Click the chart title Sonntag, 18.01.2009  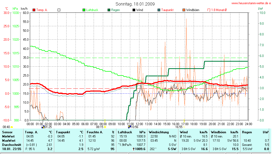click(135, 4)
